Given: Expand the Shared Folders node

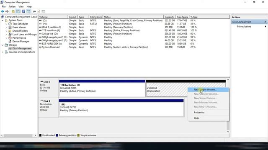Looking at the screenshot, I should point(6,31).
